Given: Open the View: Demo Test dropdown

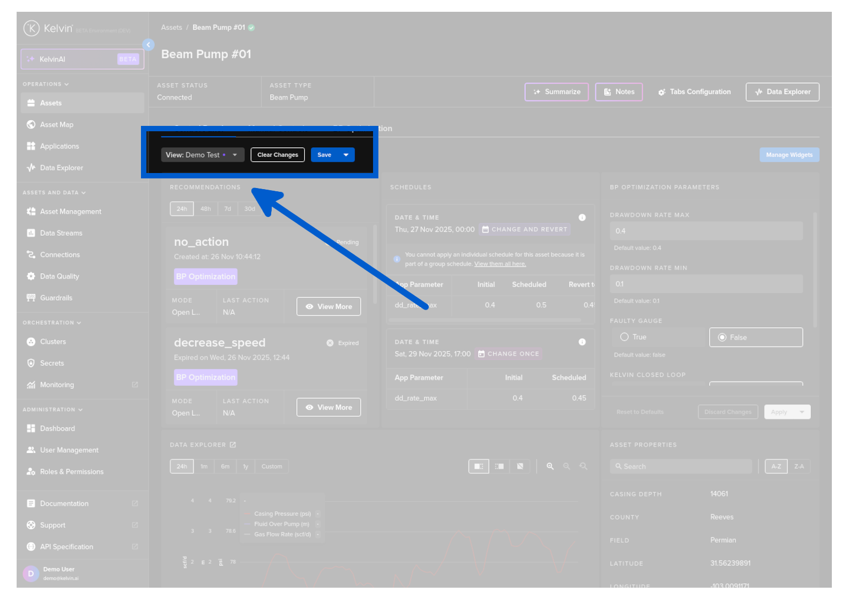Looking at the screenshot, I should [203, 155].
